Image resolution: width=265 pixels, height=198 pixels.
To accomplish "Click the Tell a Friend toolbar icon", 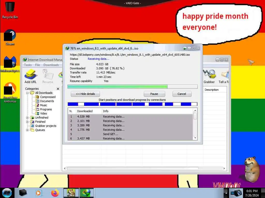I will (224, 76).
